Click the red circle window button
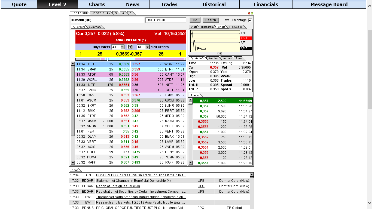372x209 pixels. (x=249, y=13)
